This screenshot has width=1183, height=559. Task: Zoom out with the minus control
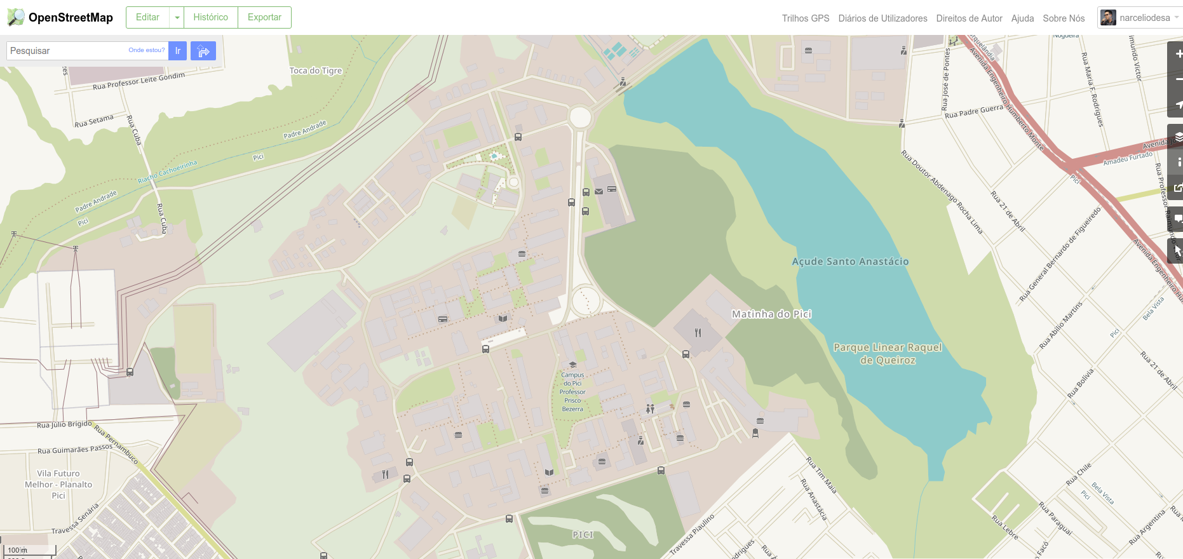[x=1178, y=79]
